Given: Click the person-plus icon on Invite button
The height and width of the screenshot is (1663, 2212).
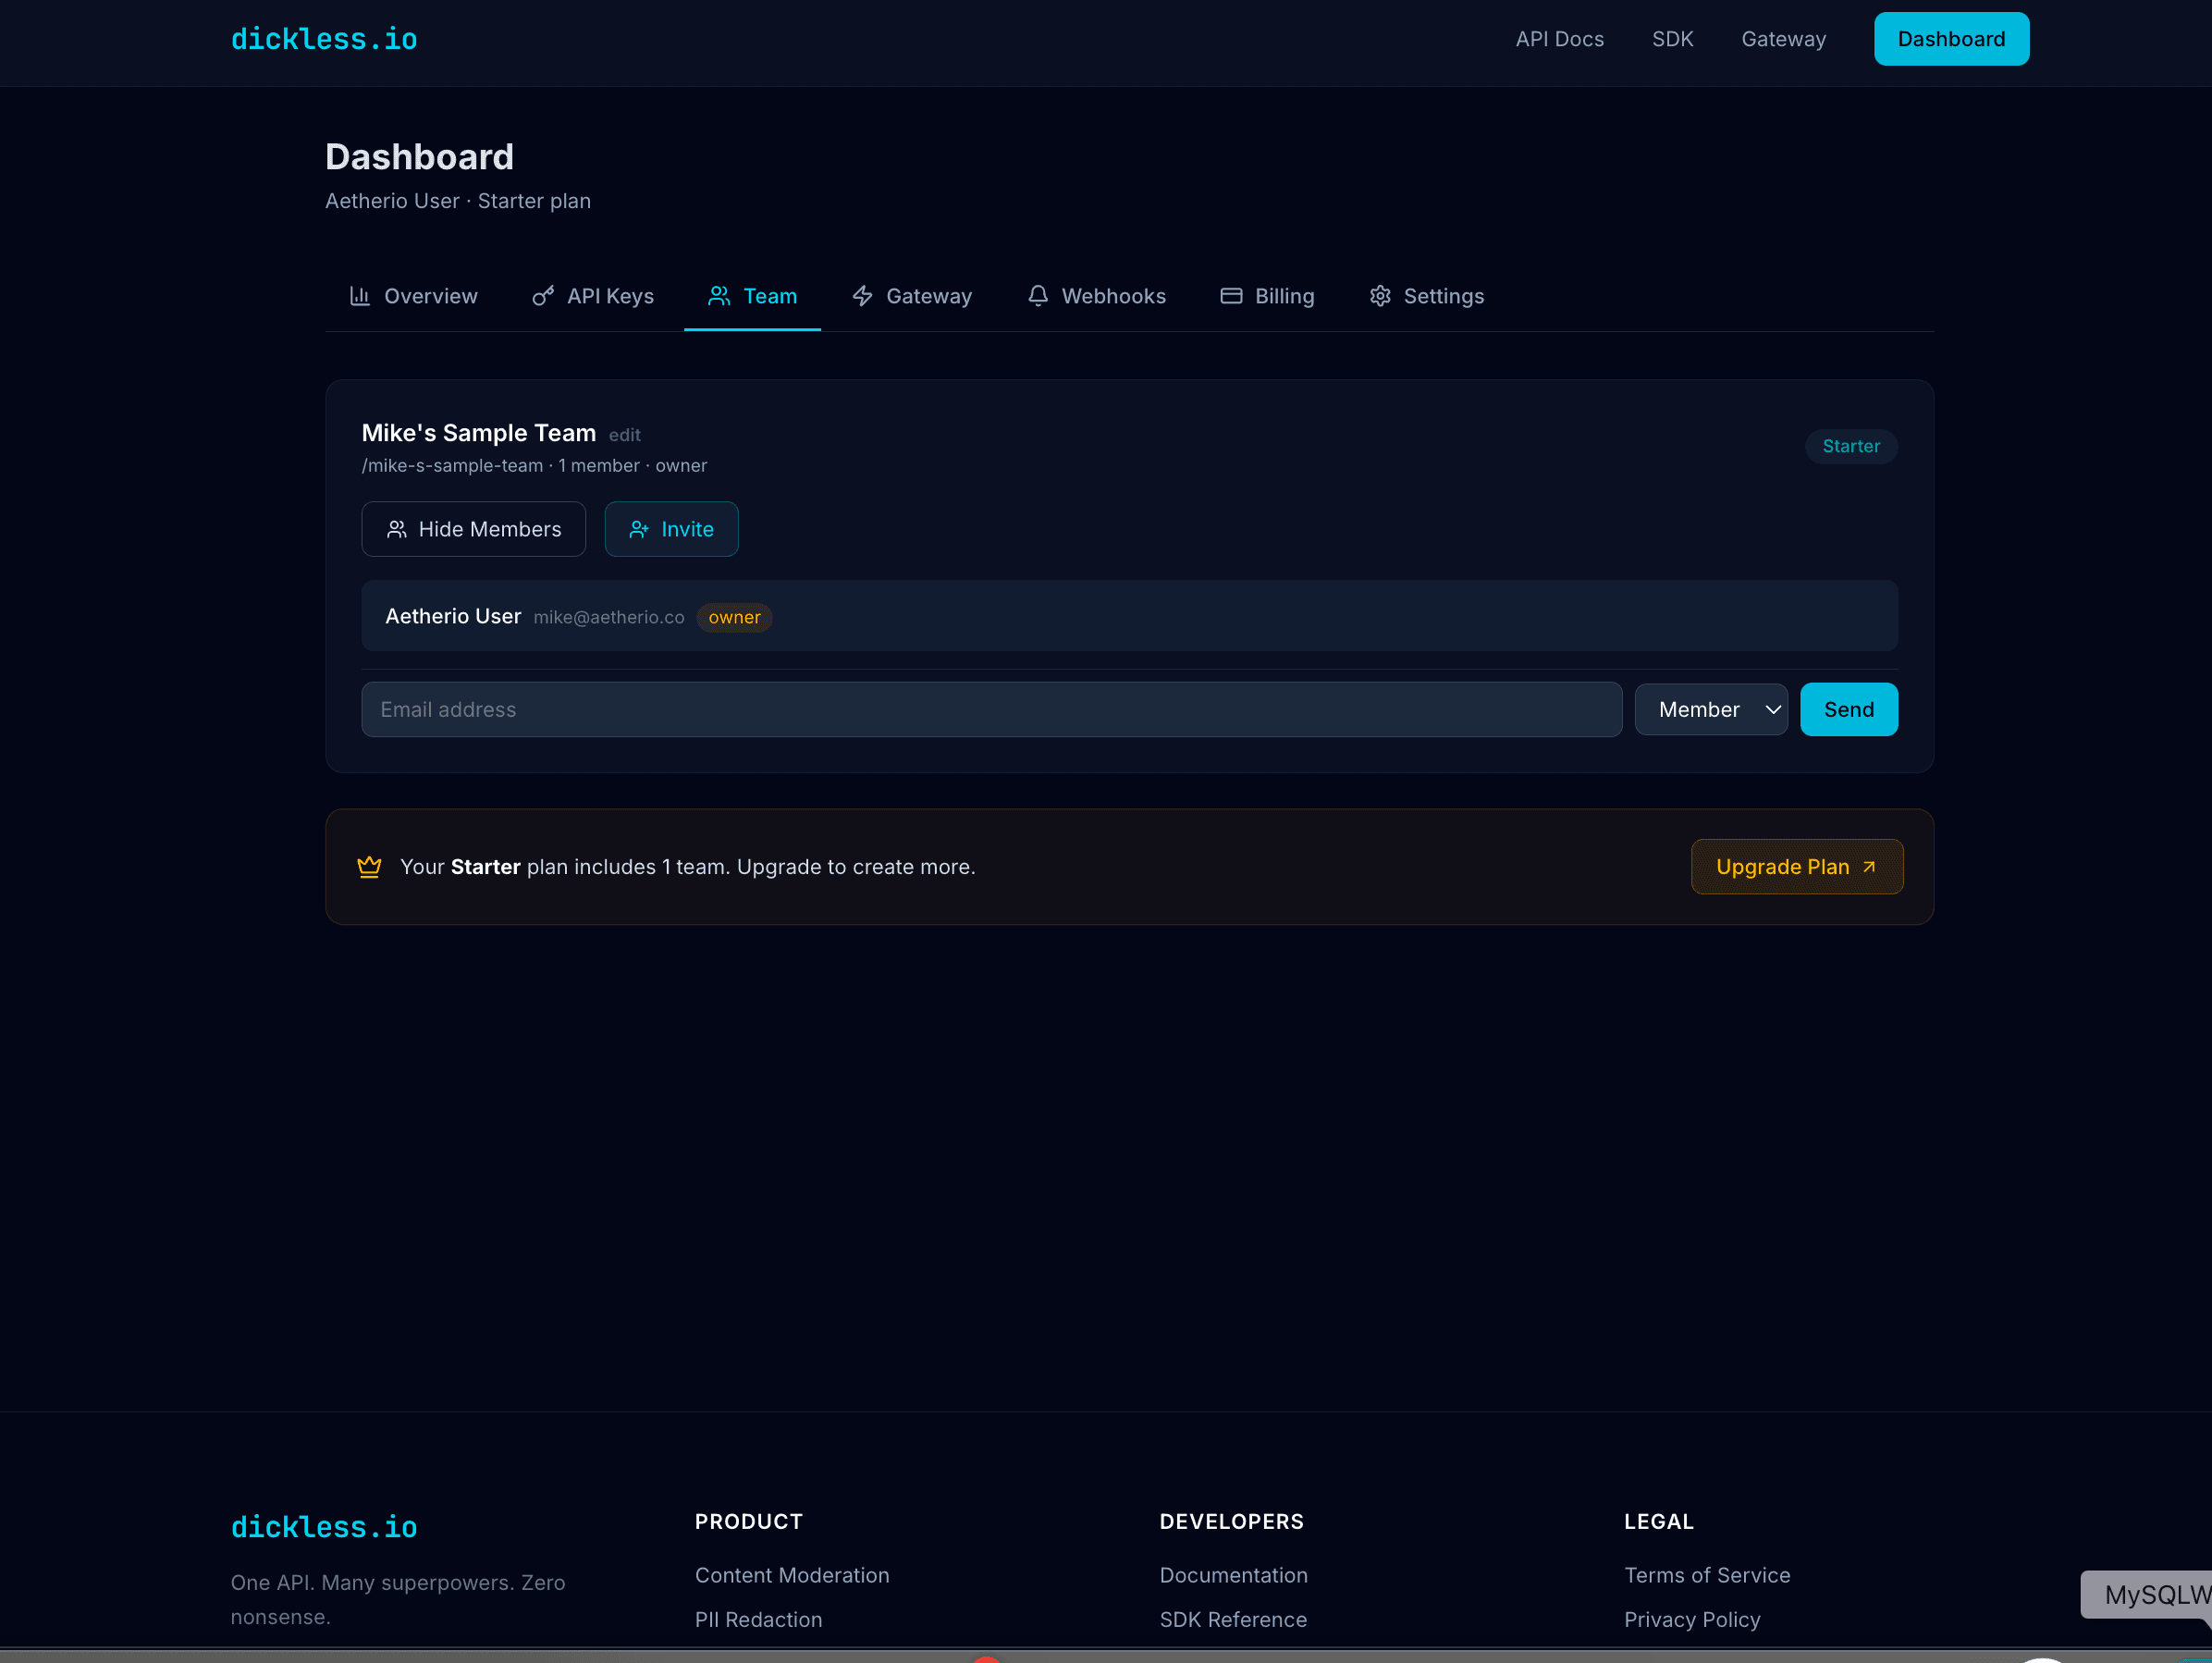Looking at the screenshot, I should (x=638, y=529).
